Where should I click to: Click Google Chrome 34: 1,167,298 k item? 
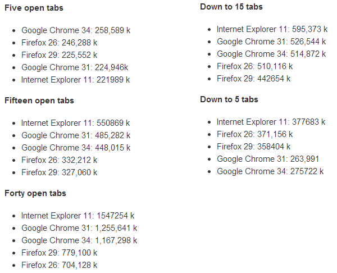pyautogui.click(x=79, y=240)
